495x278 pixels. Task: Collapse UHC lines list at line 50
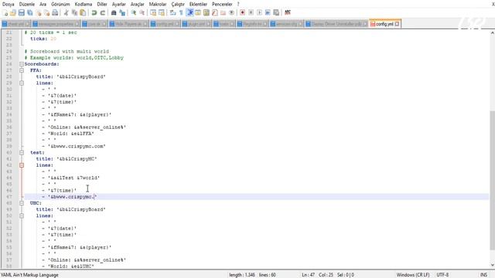point(22,216)
